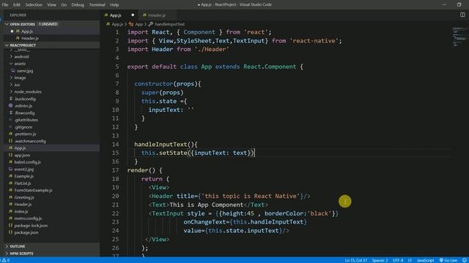Click the split editor icon
Image resolution: width=469 pixels, height=263 pixels.
click(462, 15)
